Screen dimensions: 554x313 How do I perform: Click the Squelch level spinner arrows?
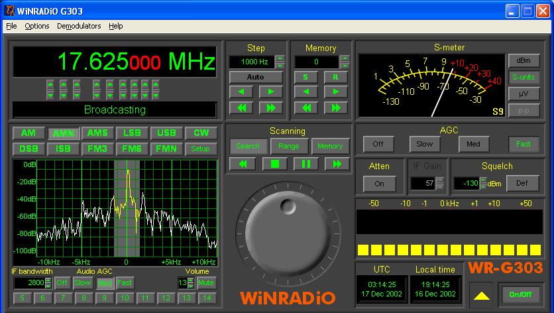482,183
